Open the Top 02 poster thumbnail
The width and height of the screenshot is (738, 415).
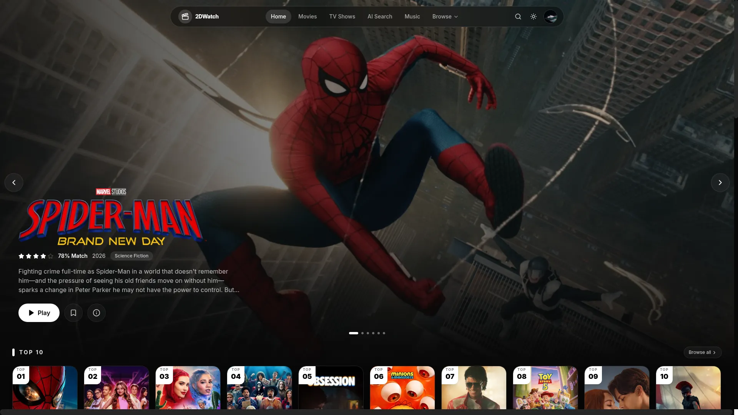(x=116, y=388)
